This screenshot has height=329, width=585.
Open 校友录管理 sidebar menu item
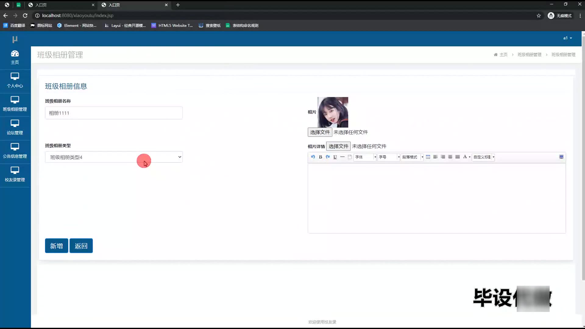tap(15, 175)
